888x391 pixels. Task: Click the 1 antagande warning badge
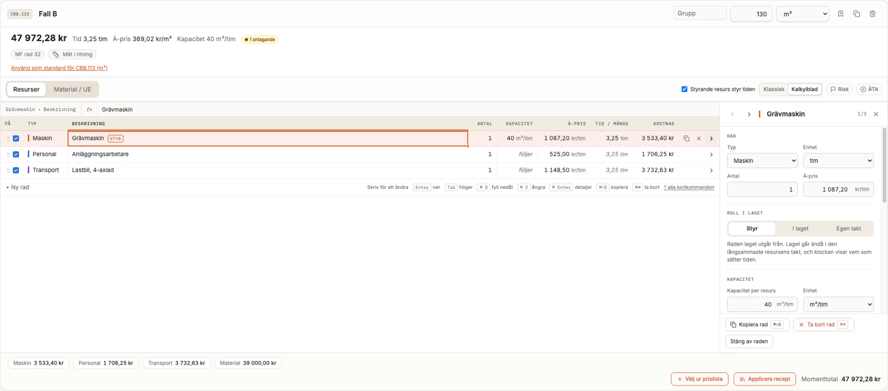[260, 39]
